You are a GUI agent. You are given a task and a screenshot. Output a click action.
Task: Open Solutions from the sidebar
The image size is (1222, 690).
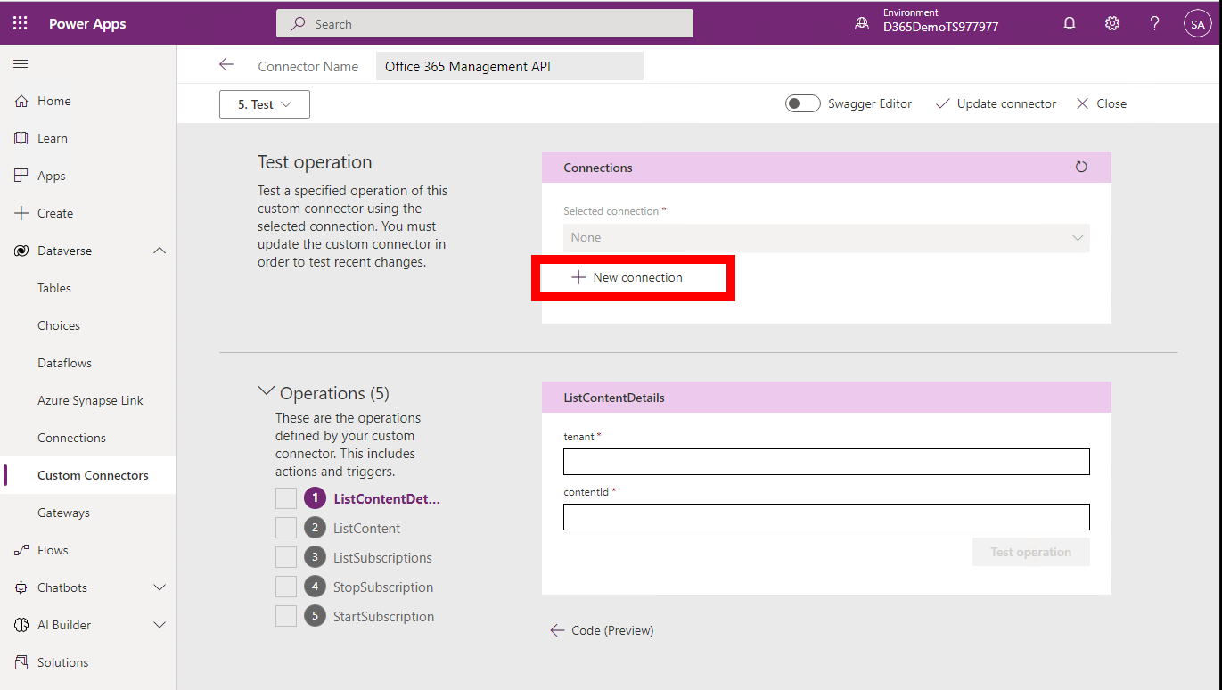[x=65, y=662]
